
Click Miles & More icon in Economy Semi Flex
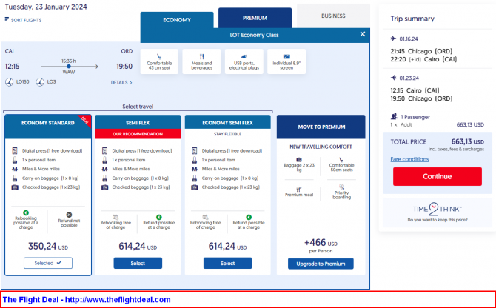[x=194, y=170]
